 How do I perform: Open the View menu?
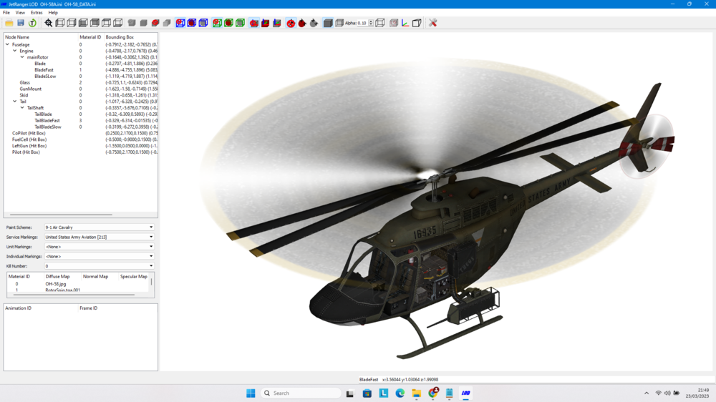tap(20, 13)
